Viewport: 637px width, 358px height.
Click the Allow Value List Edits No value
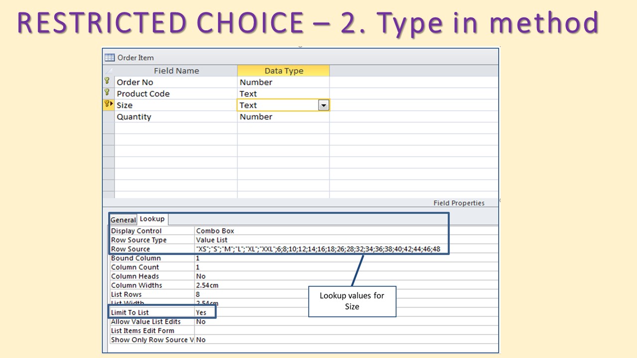[x=201, y=322]
